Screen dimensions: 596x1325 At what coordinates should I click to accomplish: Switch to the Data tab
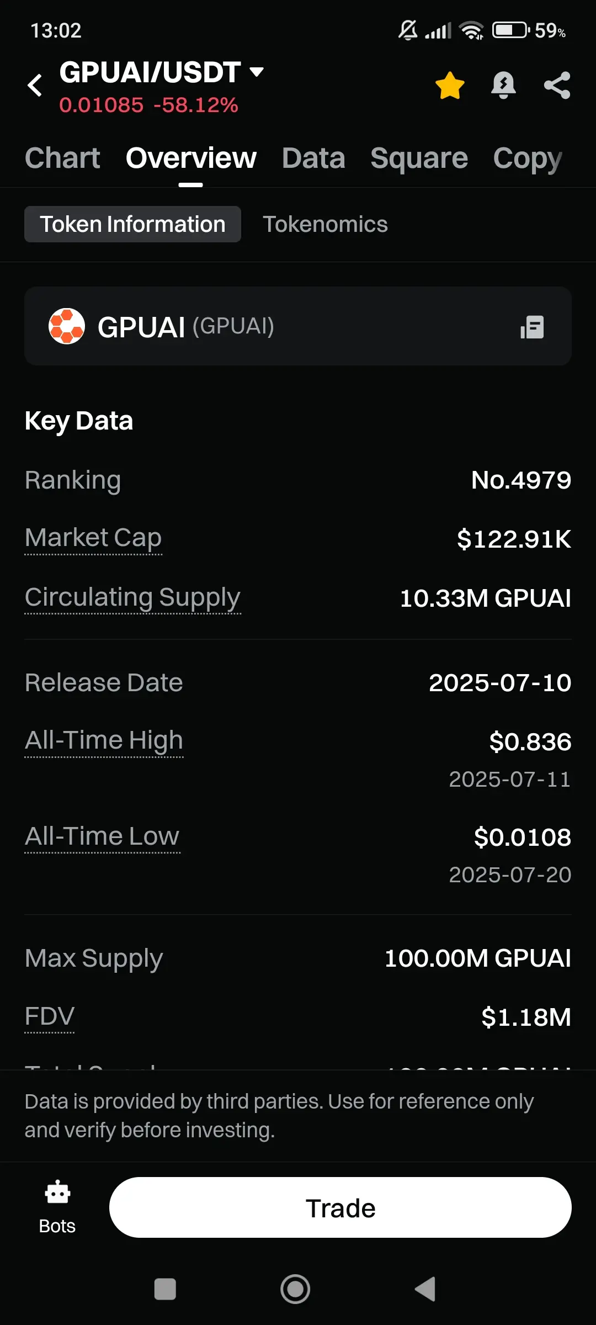(313, 158)
